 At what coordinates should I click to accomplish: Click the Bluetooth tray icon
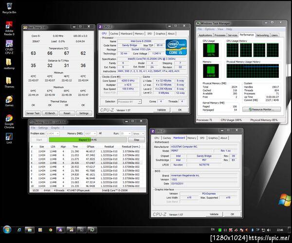coord(253,230)
